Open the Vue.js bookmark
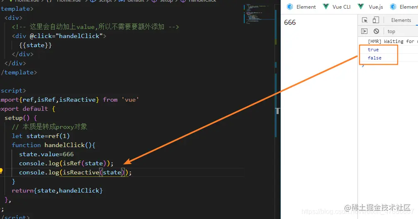The width and height of the screenshot is (418, 219). click(370, 7)
